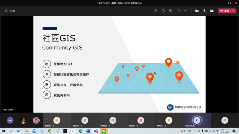Unmute the microphone
This screenshot has width=239, height=134.
(205, 11)
